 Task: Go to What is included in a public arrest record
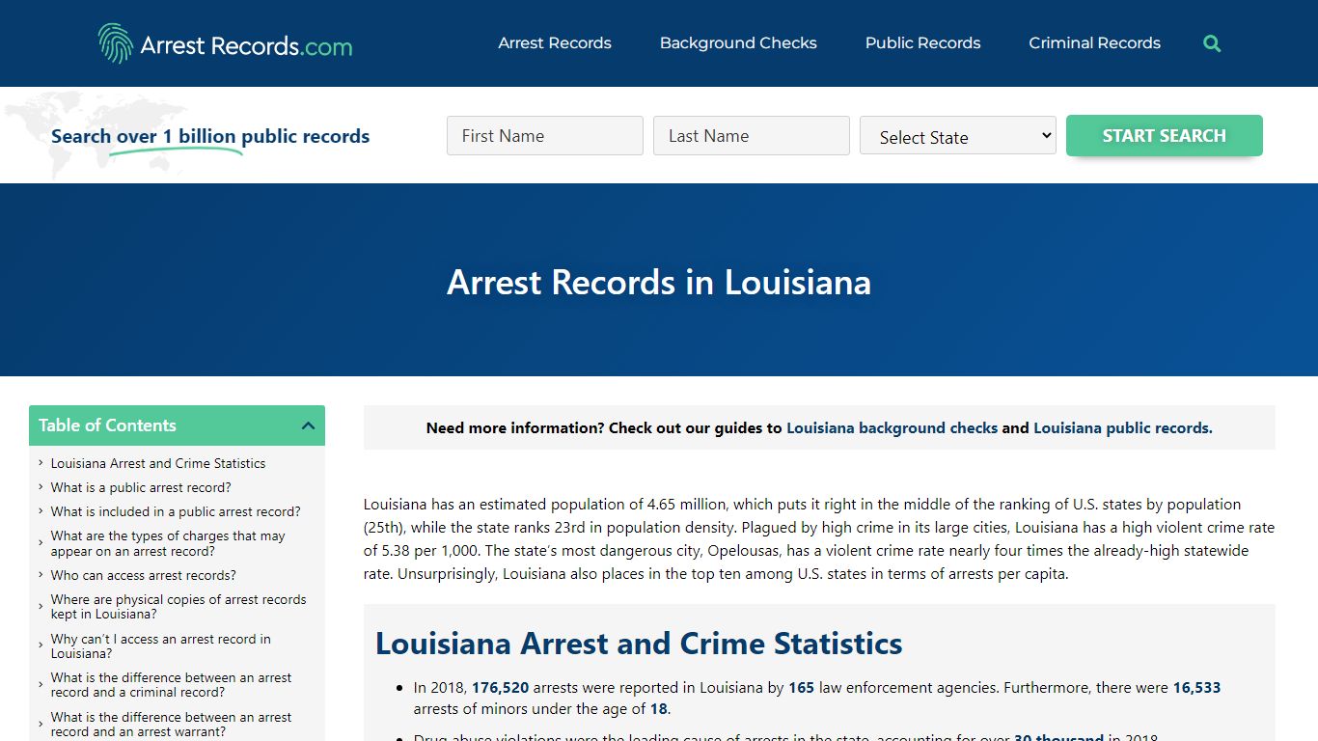click(x=176, y=511)
